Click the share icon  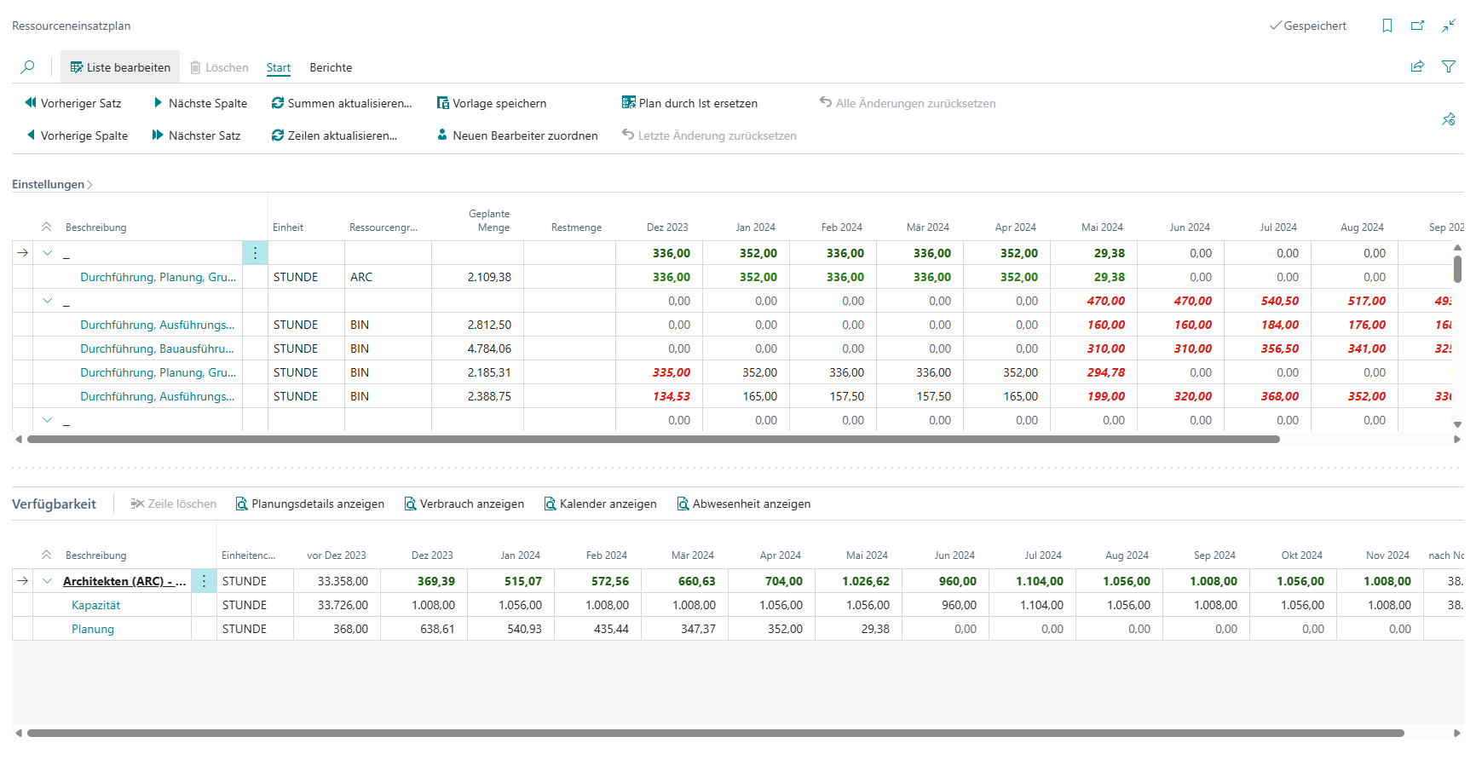[x=1417, y=66]
